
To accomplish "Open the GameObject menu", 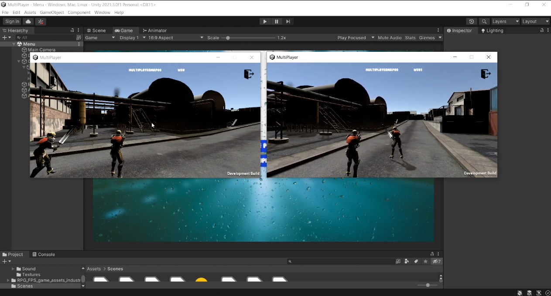I will pyautogui.click(x=52, y=13).
